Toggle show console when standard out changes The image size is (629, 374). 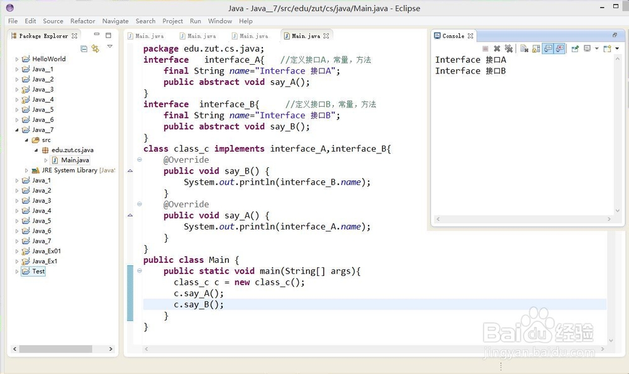click(x=548, y=48)
